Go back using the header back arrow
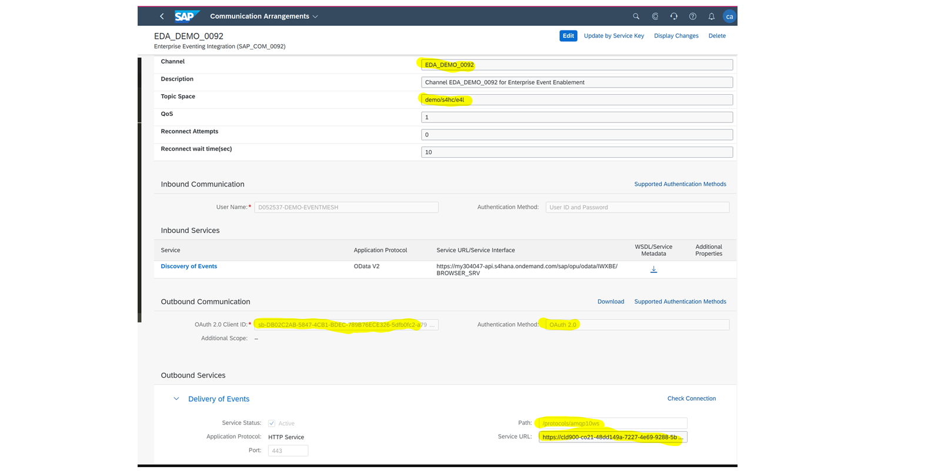Screen dimensions: 941x473 tap(162, 16)
